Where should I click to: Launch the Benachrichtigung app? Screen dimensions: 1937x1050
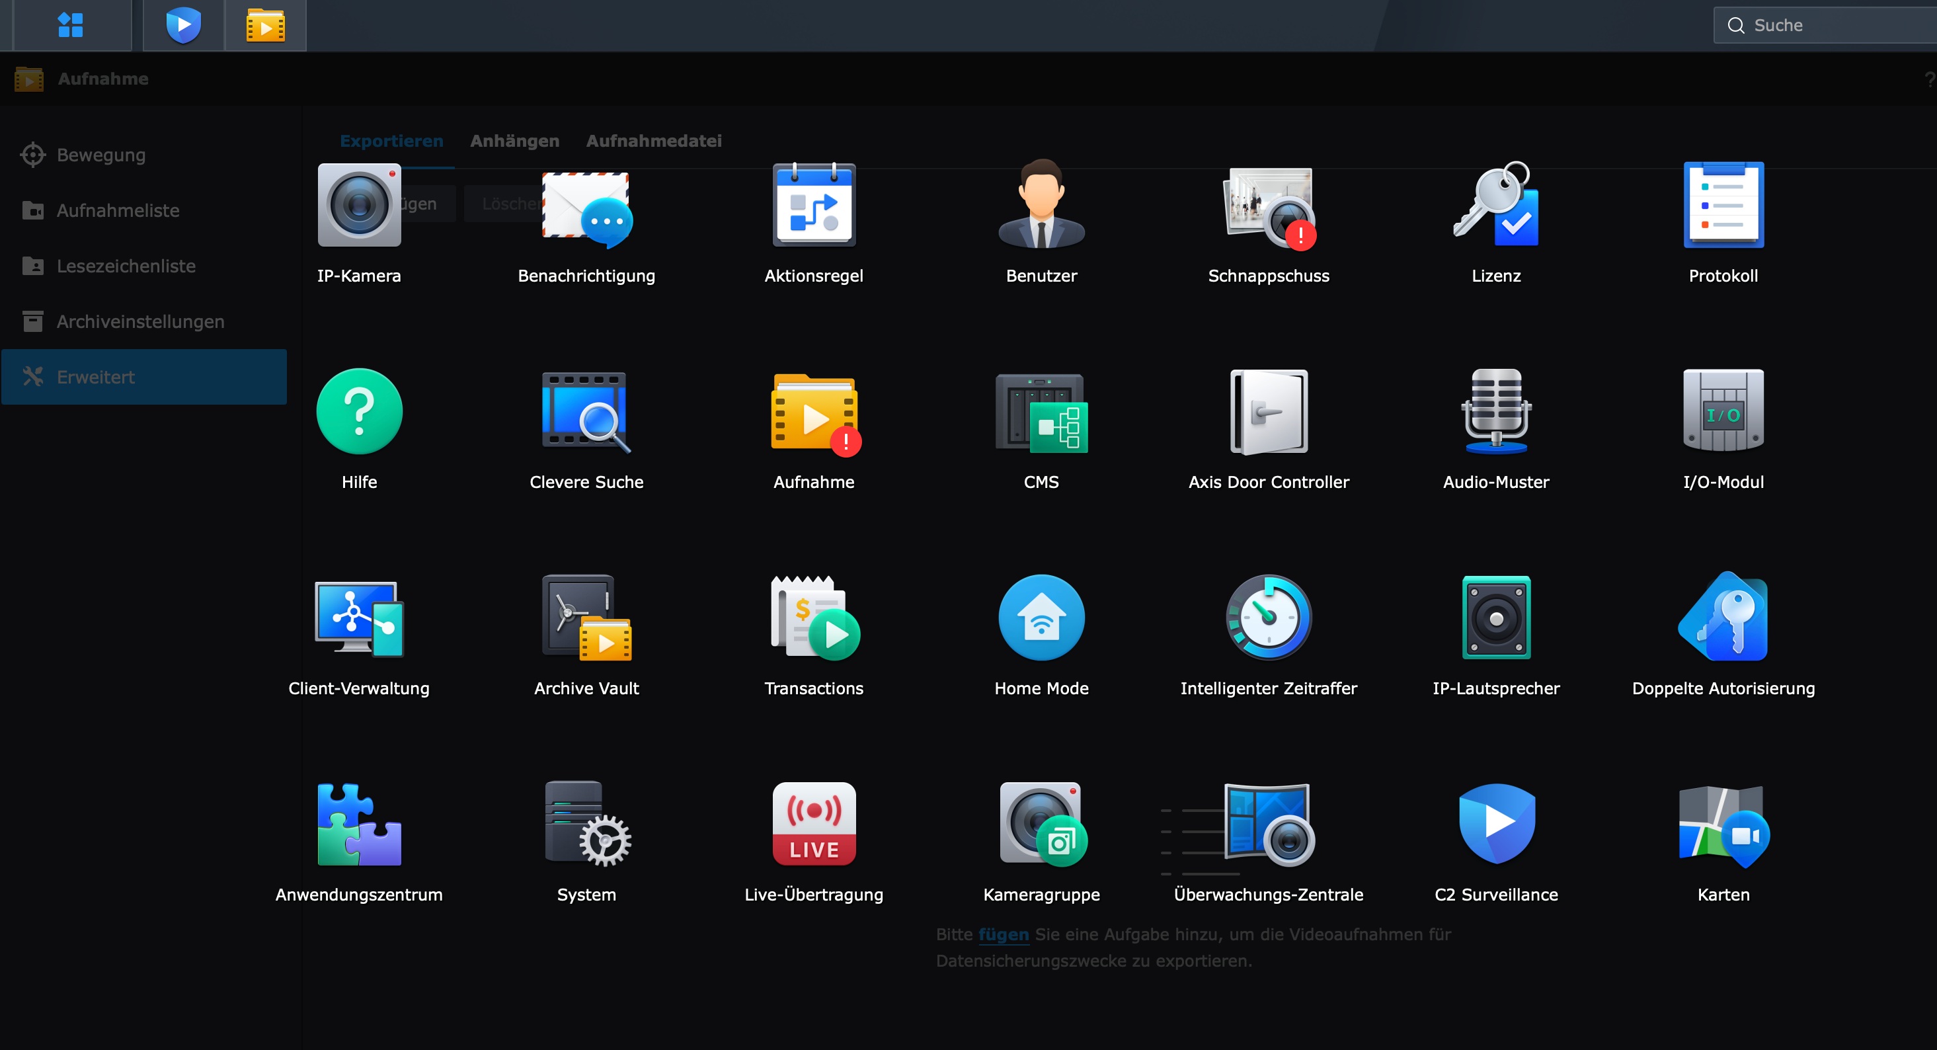pos(586,208)
